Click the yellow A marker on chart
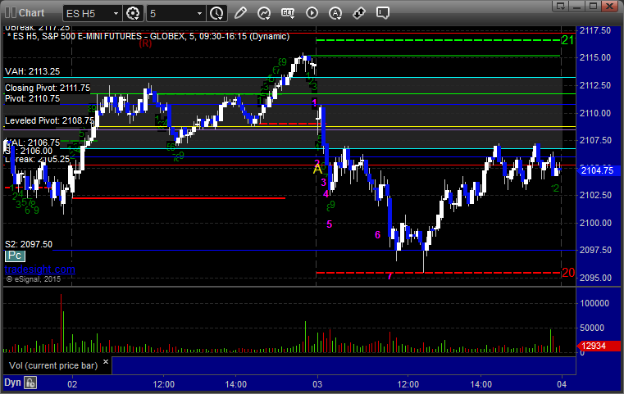Viewport: 624px width, 394px height. [x=317, y=169]
